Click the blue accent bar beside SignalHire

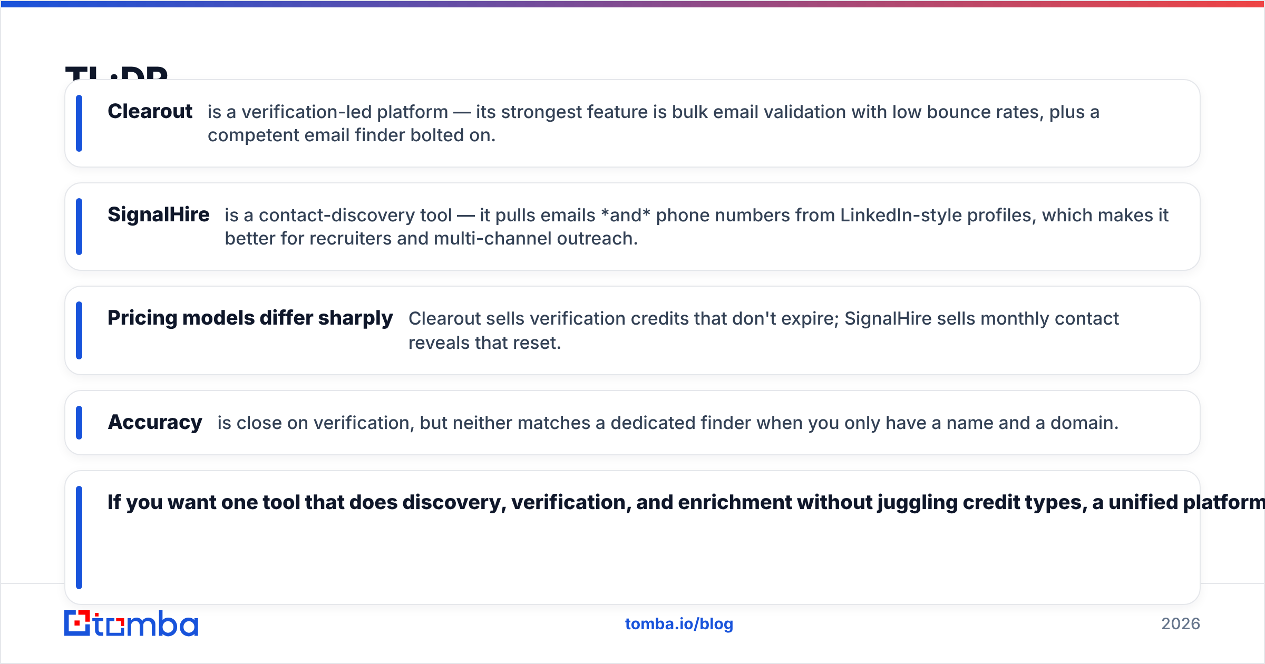[x=79, y=227]
